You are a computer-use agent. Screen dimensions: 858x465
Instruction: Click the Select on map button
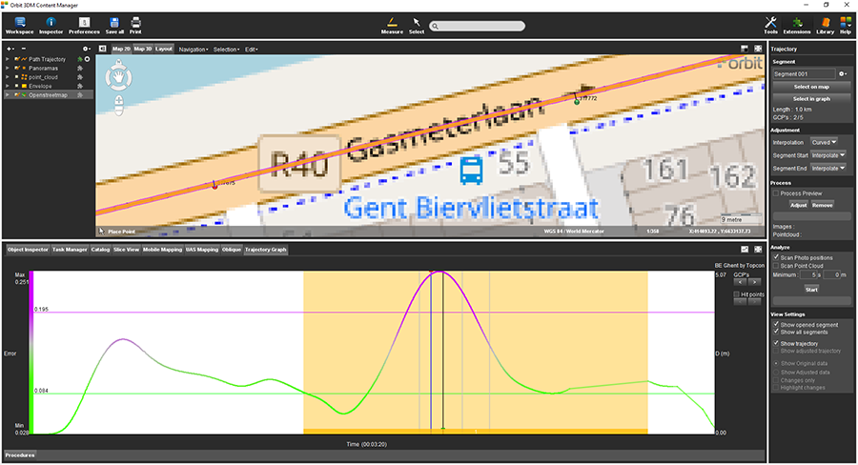[x=811, y=87]
